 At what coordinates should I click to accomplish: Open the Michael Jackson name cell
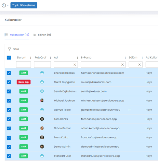pos(64,101)
